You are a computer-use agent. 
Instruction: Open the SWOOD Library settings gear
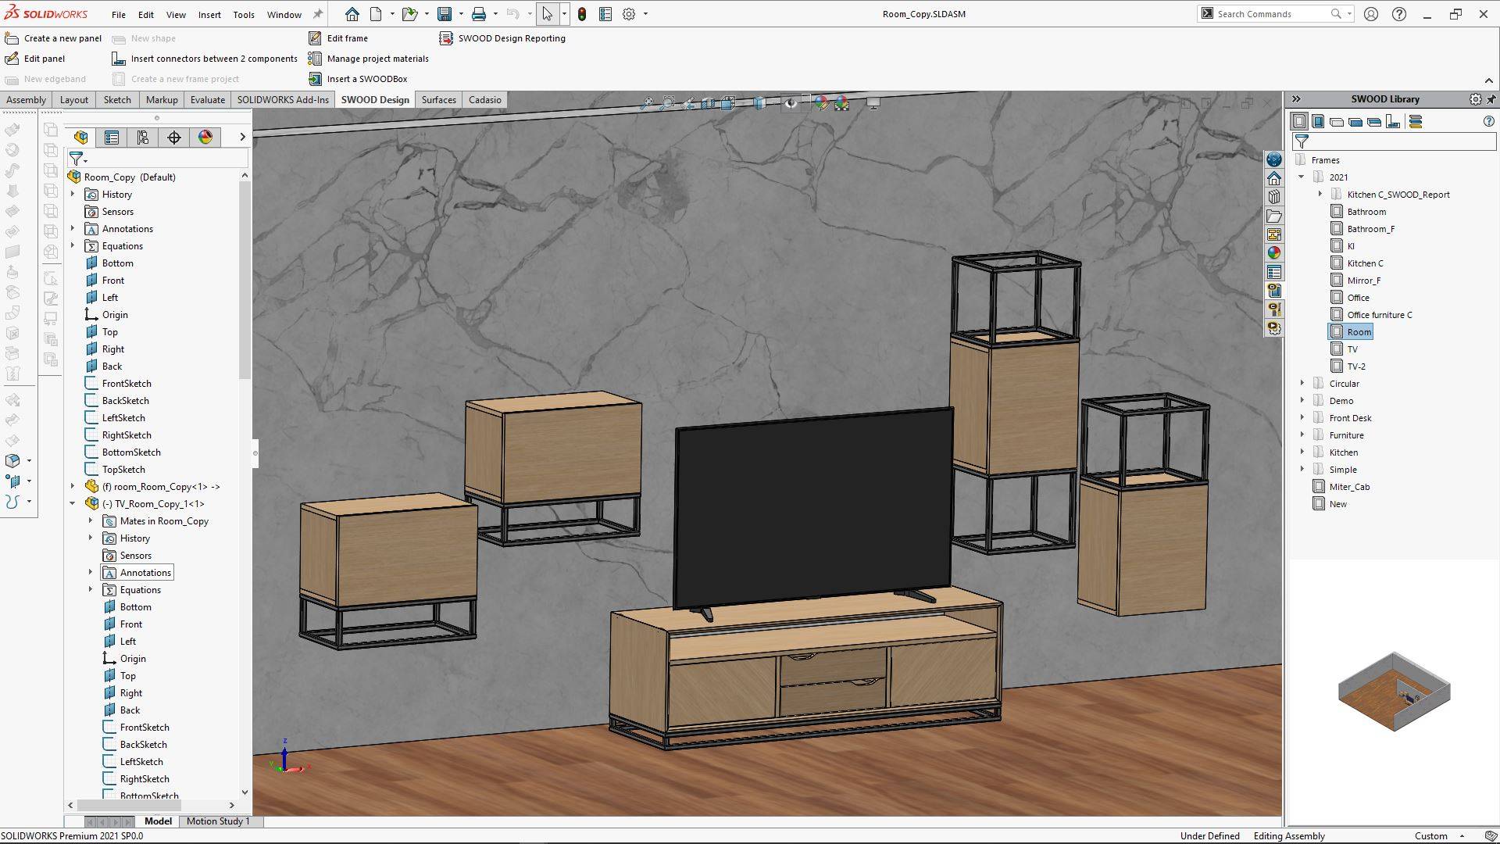coord(1475,99)
